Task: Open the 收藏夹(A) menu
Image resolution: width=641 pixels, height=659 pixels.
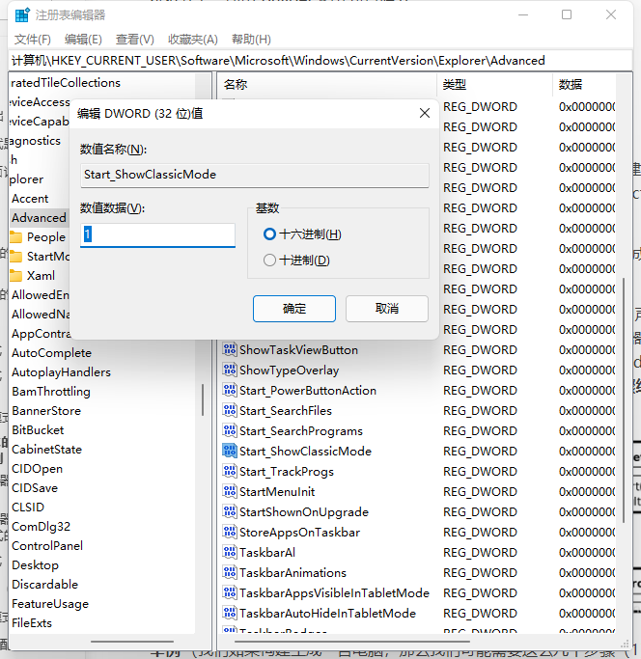Action: [193, 40]
